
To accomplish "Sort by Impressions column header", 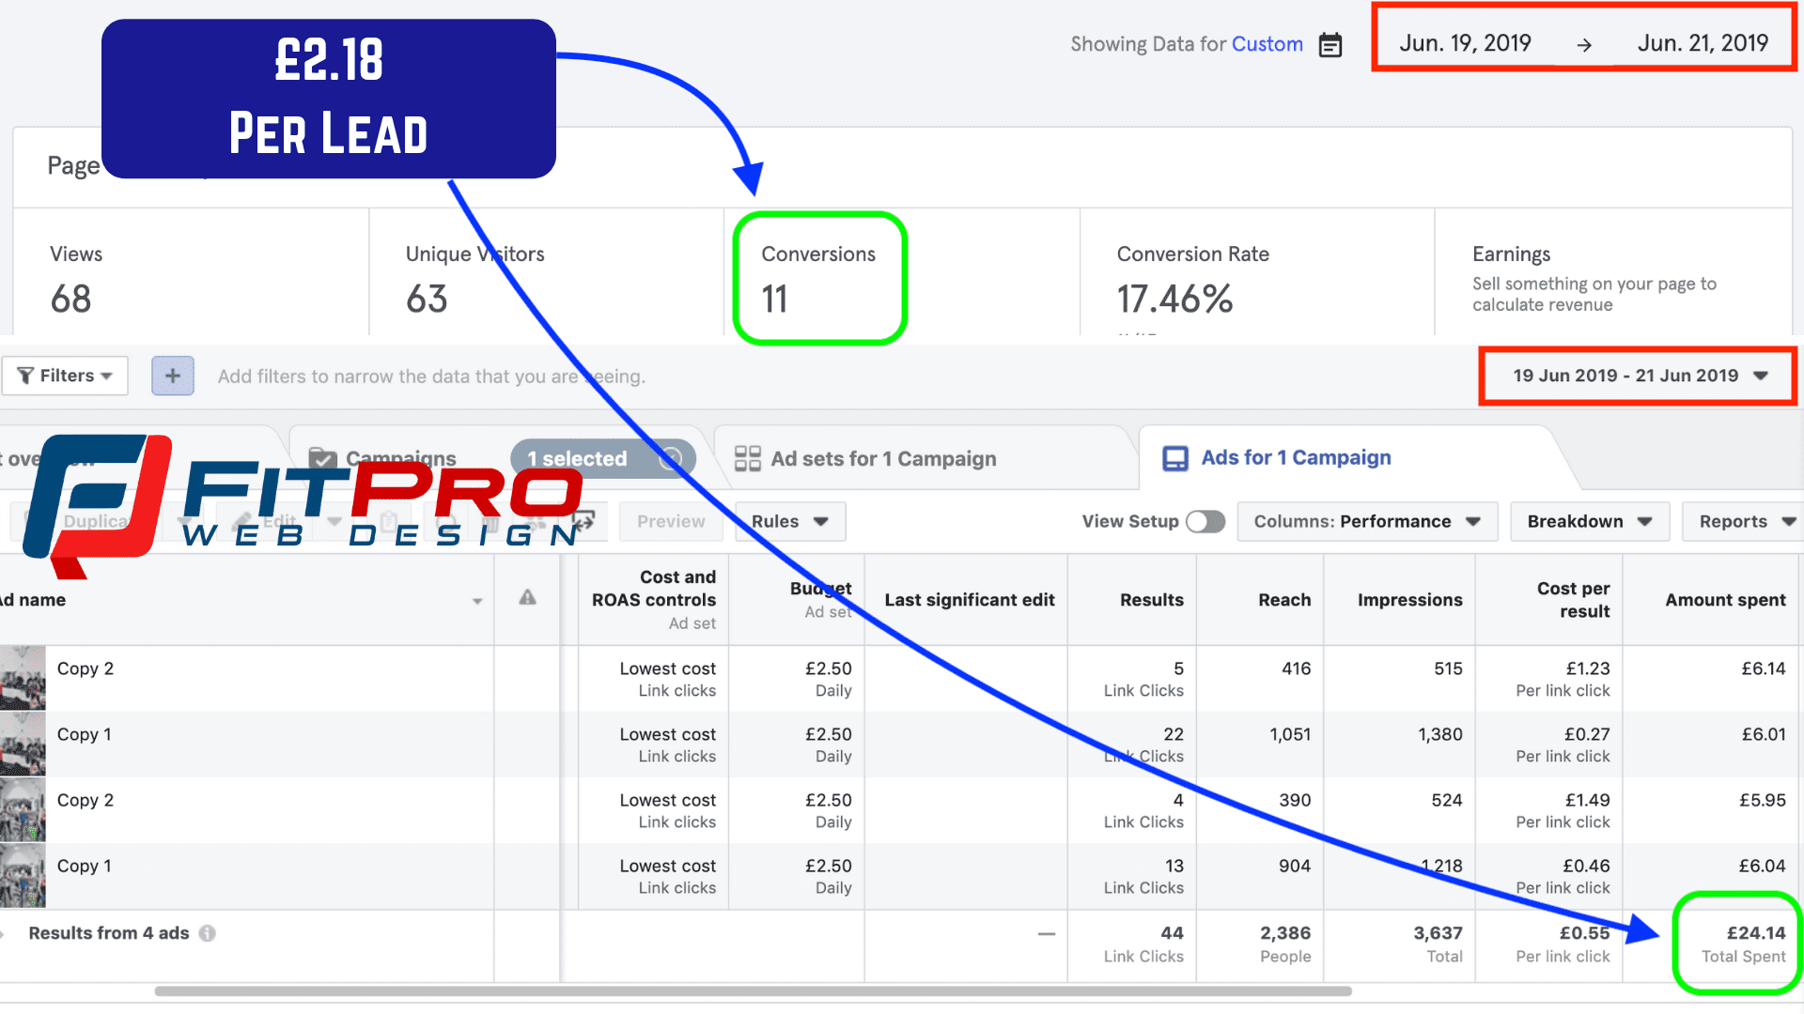I will (x=1409, y=600).
